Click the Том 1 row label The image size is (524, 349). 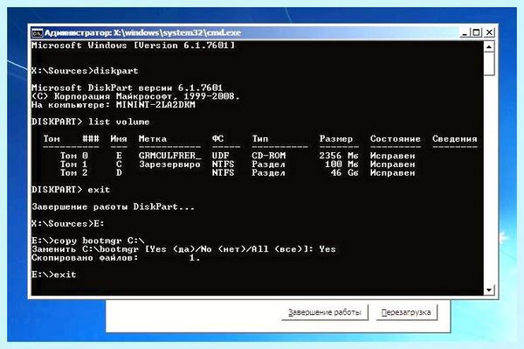pyautogui.click(x=74, y=164)
